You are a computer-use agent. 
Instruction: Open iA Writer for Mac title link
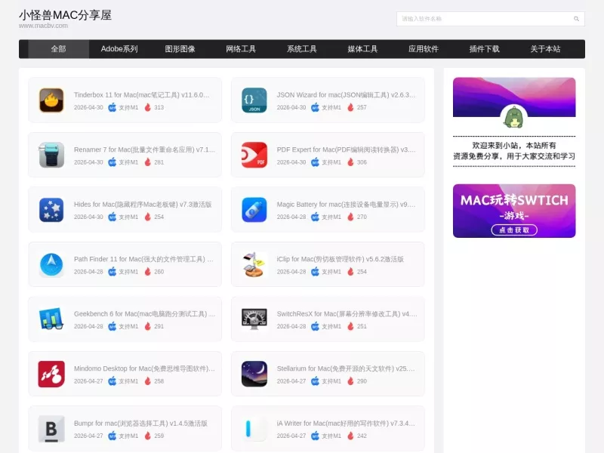[346, 423]
